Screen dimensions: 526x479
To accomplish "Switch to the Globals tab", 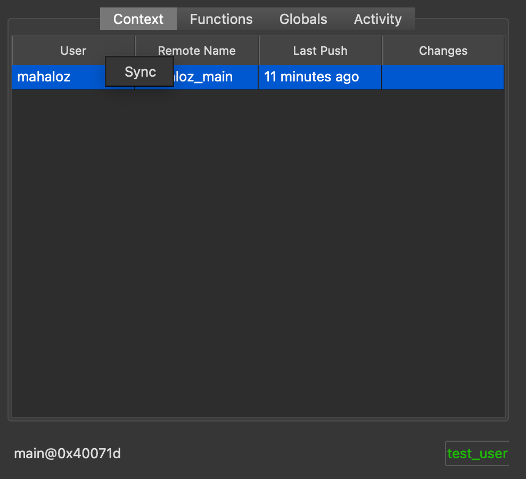I will coord(303,19).
